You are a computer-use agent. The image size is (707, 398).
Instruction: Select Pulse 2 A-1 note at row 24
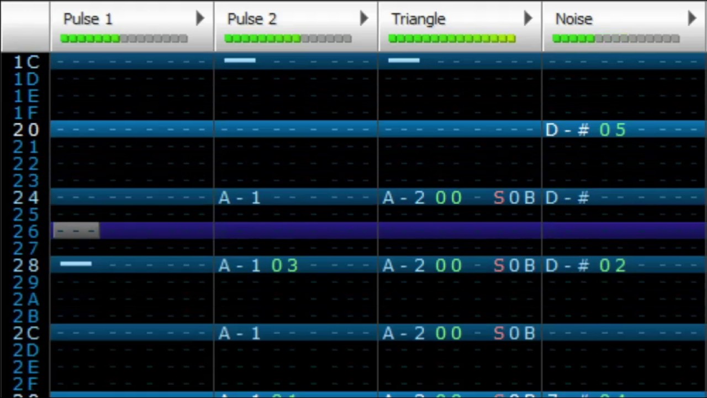(x=240, y=198)
